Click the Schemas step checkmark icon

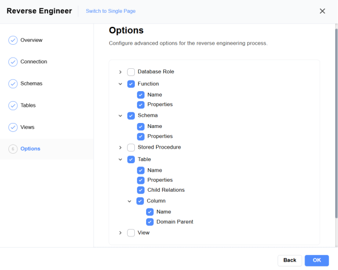(x=13, y=84)
